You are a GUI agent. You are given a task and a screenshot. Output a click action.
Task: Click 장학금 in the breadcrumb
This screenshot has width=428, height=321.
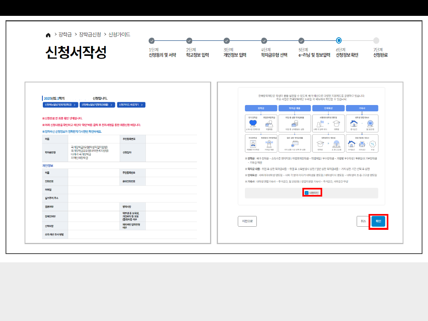pos(65,34)
